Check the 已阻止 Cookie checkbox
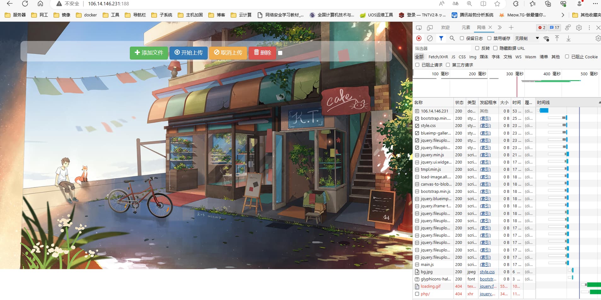The image size is (601, 300). (567, 57)
